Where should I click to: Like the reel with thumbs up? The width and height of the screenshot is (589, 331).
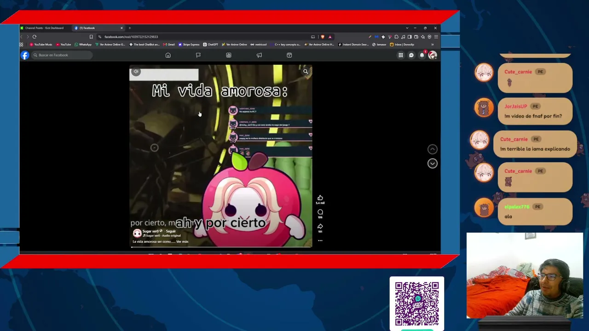(320, 198)
